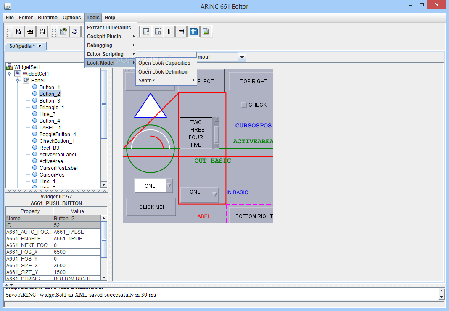Expand the Debugging submenu
Viewport: 449px width, 311px height.
111,45
